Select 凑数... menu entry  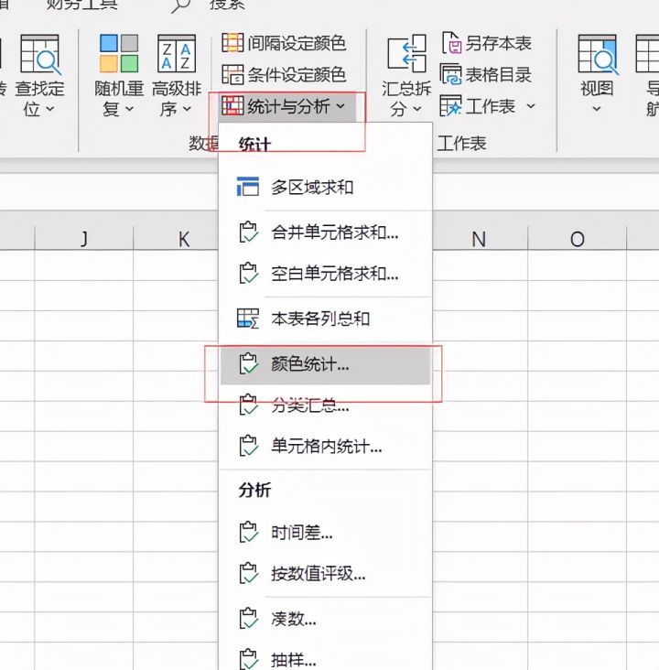(x=325, y=619)
